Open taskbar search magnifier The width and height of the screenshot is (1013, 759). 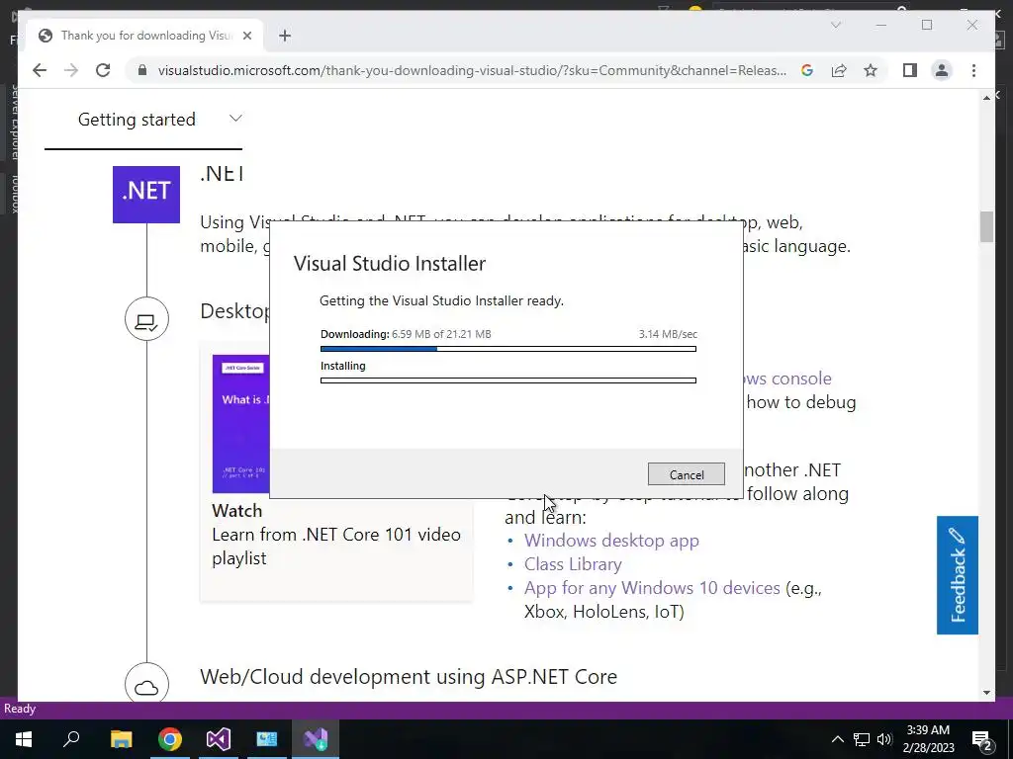[71, 739]
